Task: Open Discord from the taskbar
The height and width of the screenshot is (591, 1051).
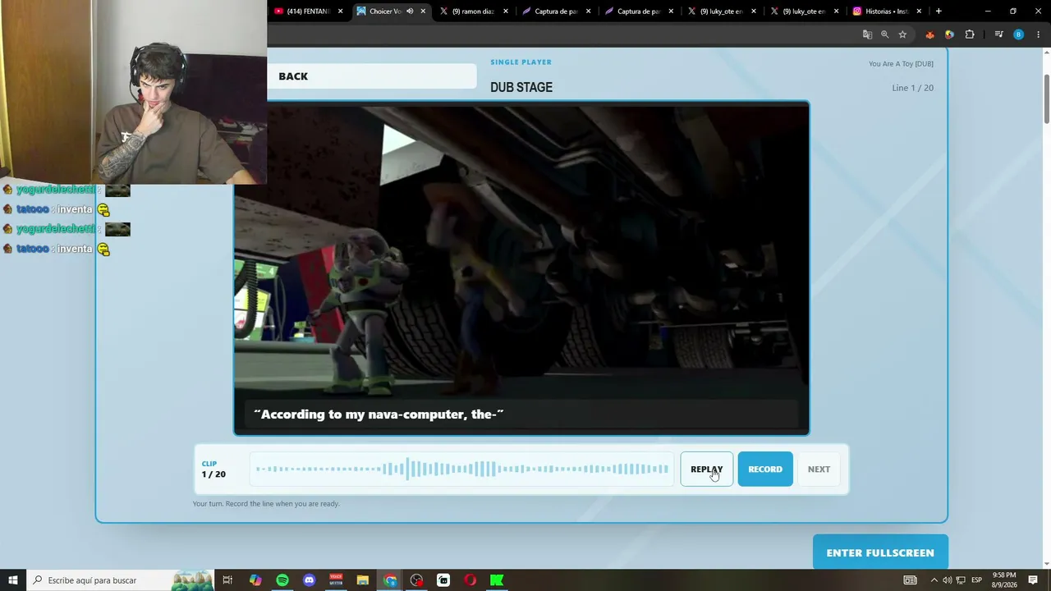Action: (309, 580)
